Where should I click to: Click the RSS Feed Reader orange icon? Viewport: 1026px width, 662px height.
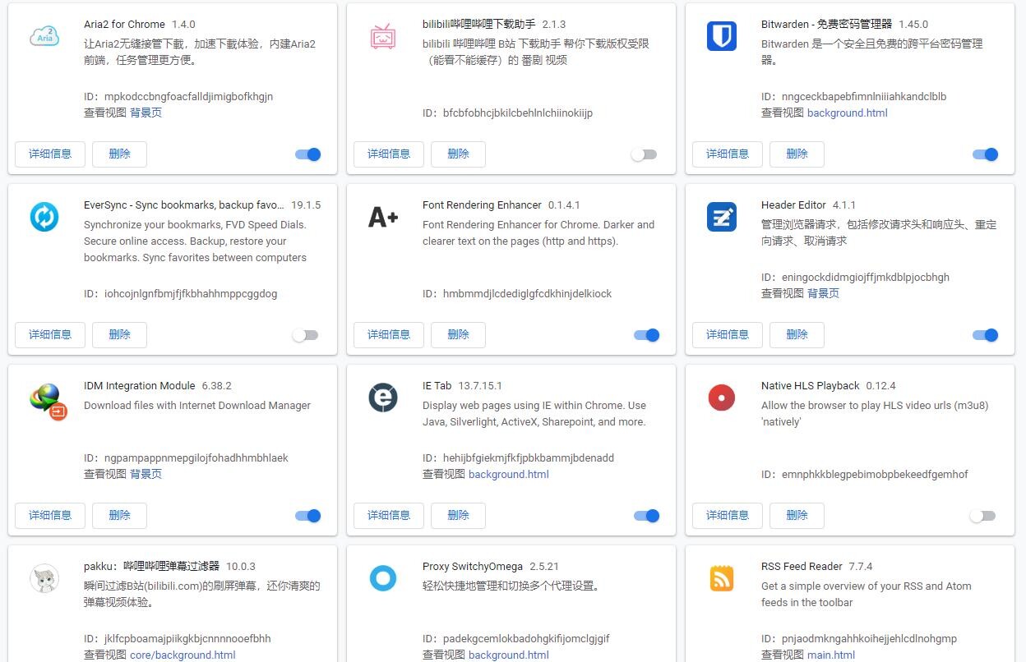722,578
